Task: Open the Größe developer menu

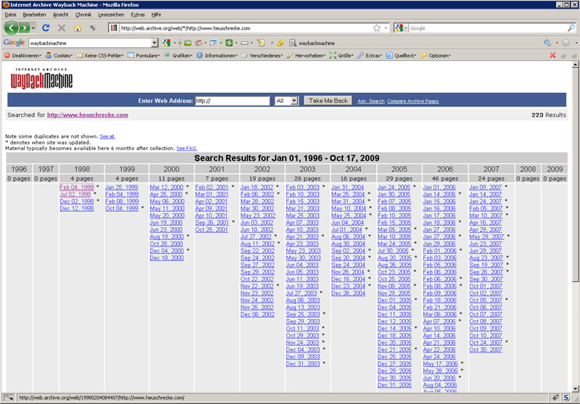Action: pyautogui.click(x=341, y=56)
